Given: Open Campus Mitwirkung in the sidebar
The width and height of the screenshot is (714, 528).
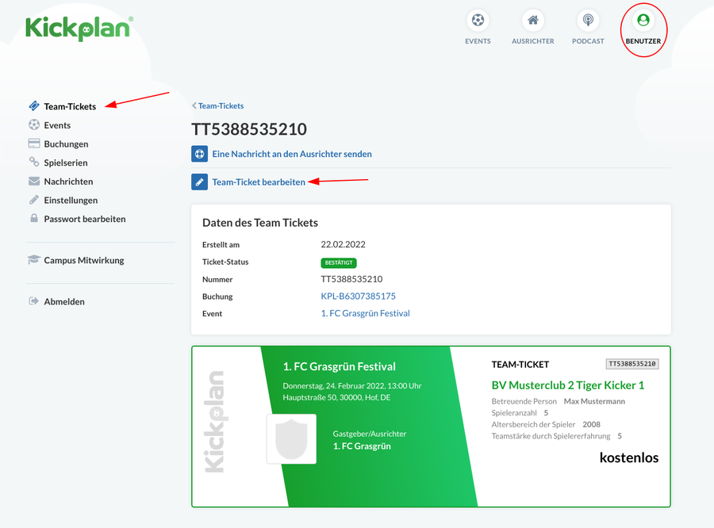Looking at the screenshot, I should coord(84,260).
